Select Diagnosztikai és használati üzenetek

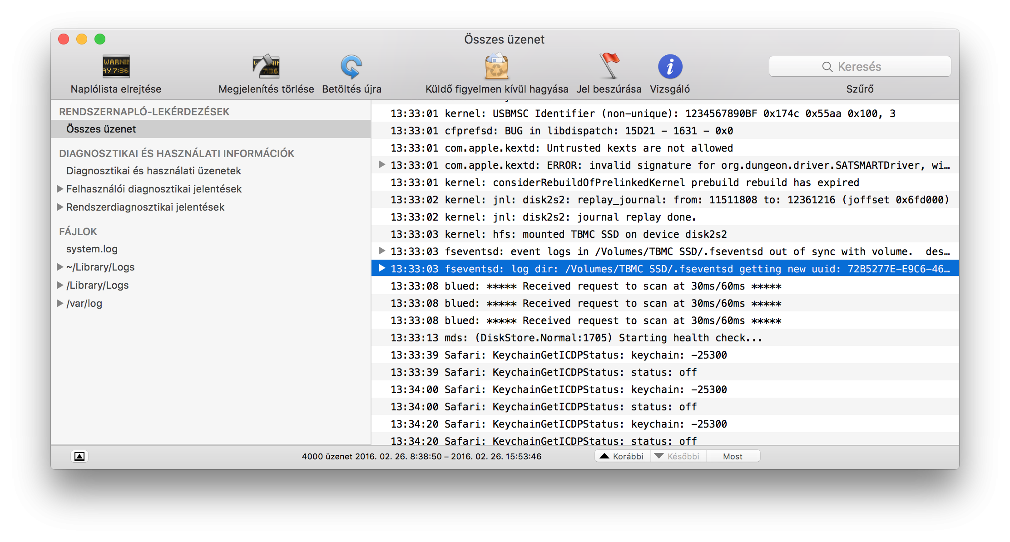153,171
